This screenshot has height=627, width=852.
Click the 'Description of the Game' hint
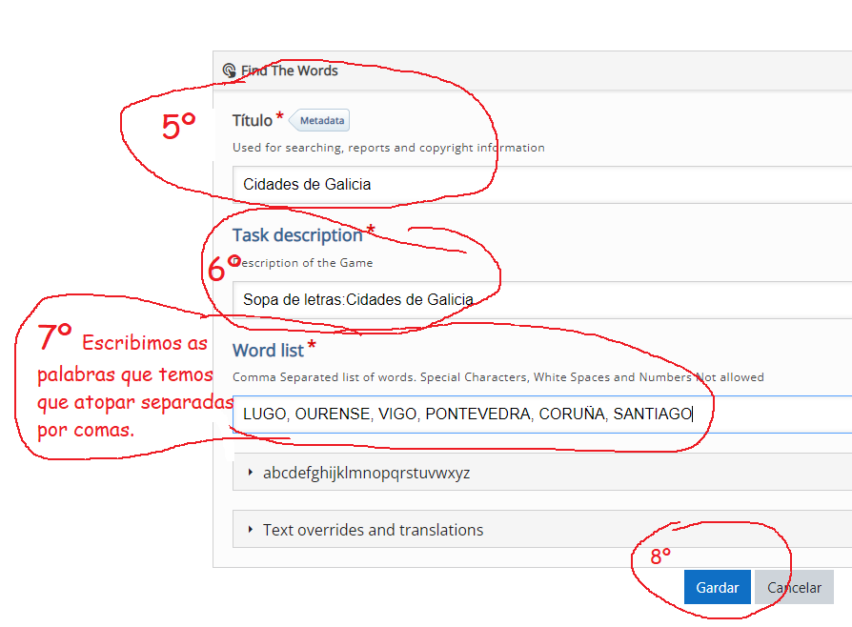pos(305,263)
